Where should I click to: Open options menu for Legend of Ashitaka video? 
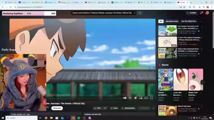tap(202, 38)
